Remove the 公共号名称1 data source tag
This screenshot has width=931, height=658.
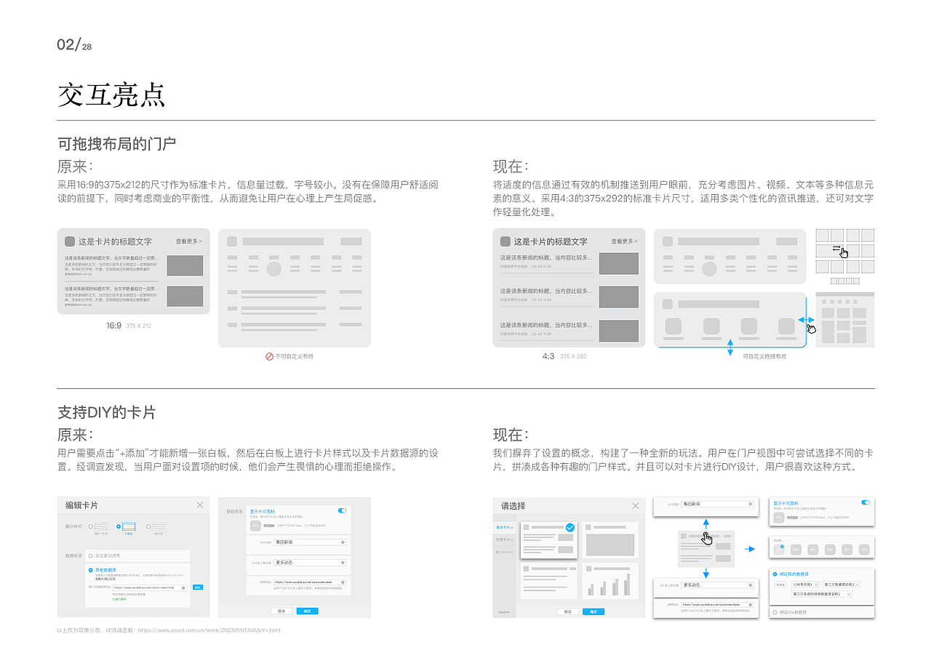[x=817, y=585]
